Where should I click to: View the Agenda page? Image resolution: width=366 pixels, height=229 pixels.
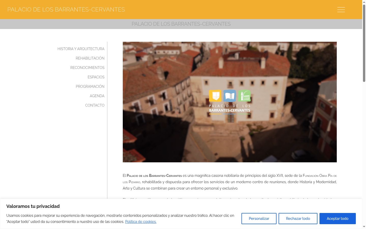pyautogui.click(x=97, y=96)
